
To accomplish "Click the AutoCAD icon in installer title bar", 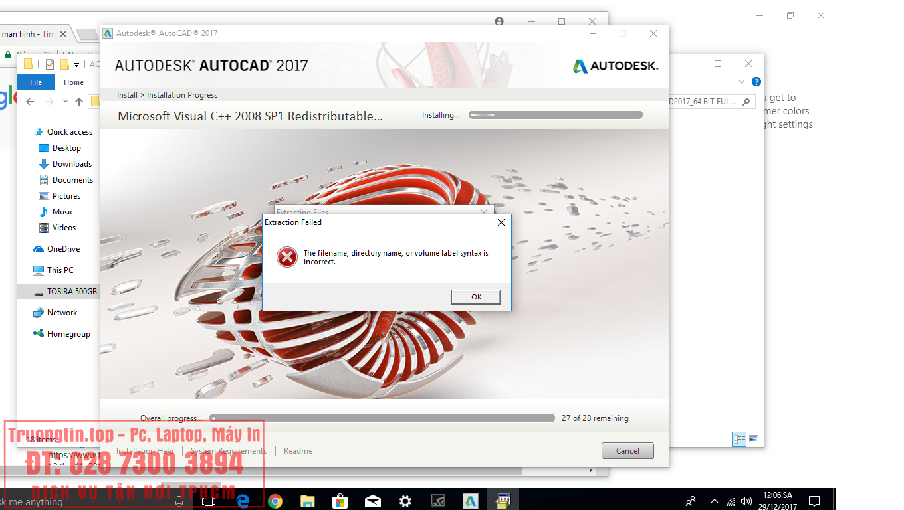I will (108, 33).
